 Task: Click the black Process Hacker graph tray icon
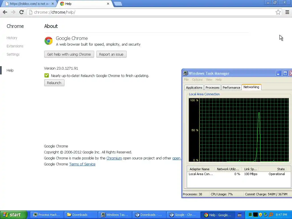255,215
